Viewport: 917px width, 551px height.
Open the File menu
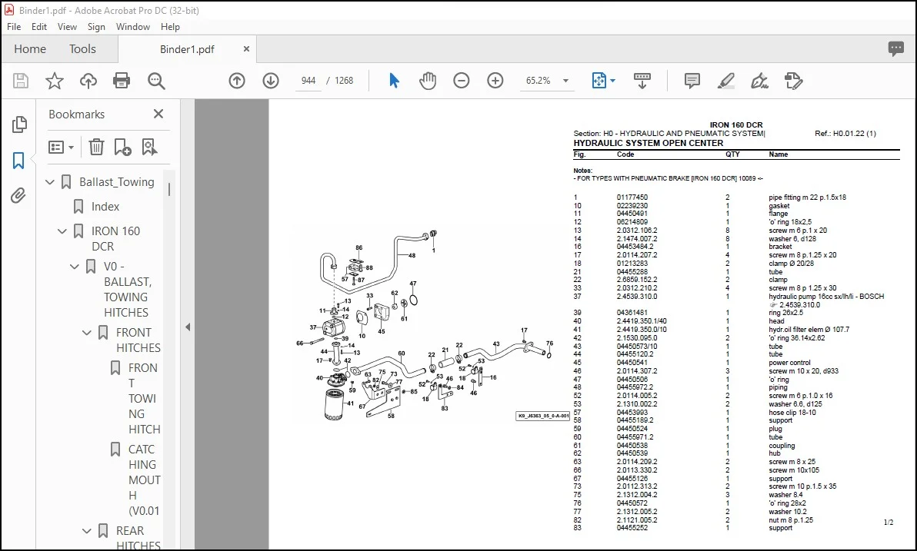14,27
